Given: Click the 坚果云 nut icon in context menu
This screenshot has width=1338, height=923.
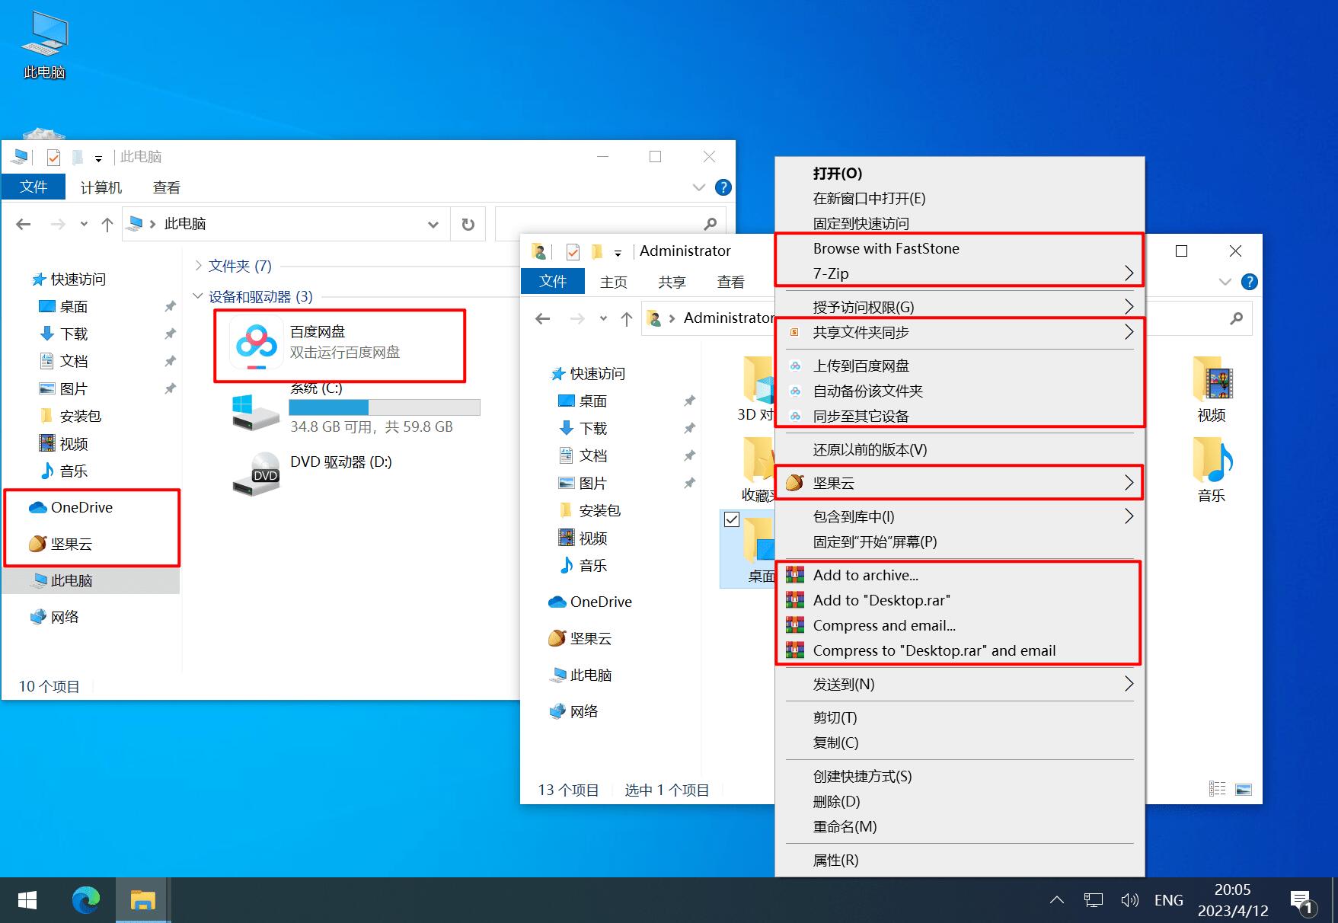Looking at the screenshot, I should 794,483.
